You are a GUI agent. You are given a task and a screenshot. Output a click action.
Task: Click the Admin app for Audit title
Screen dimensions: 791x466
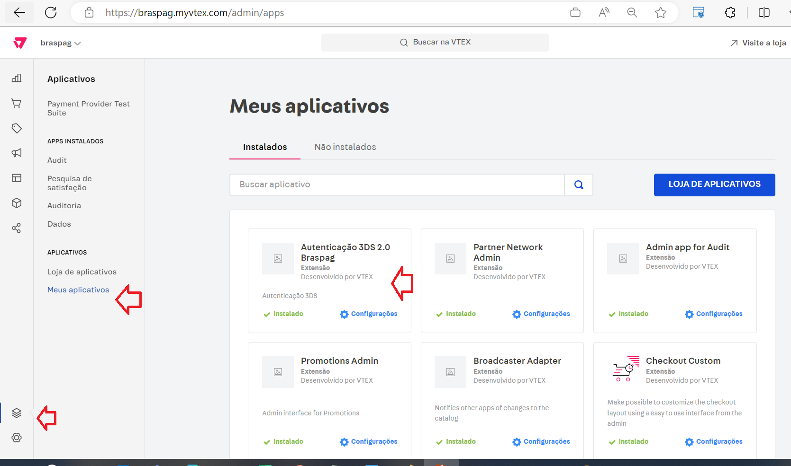point(688,247)
